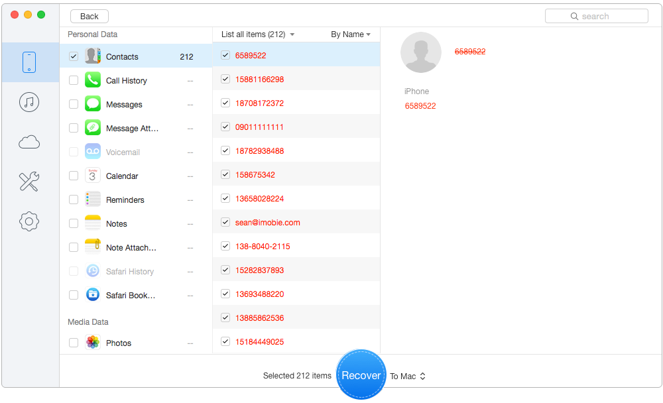Open the 'To Mac' destination selector

click(x=407, y=376)
